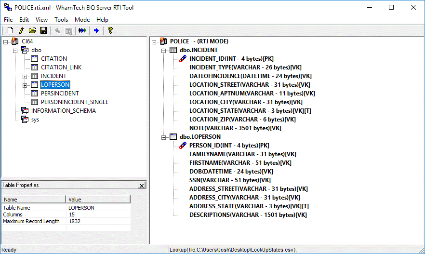The image size is (425, 254).
Task: Expand the INCIDENT table node
Action: click(x=25, y=77)
